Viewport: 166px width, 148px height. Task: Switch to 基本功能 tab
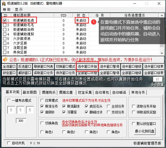(x=13, y=92)
